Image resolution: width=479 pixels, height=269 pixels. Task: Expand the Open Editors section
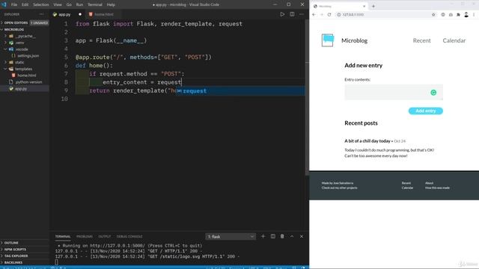(x=16, y=23)
